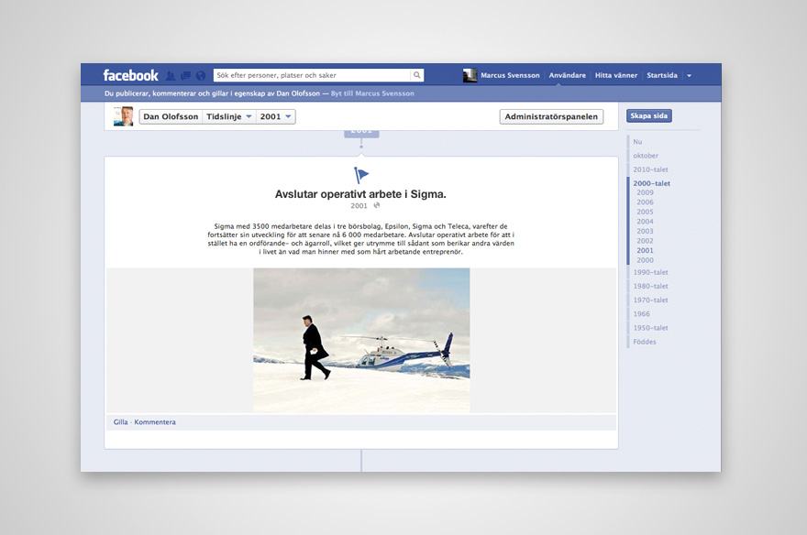Viewport: 807px width, 535px height.
Task: Jump to 2009 in timeline
Action: tap(645, 192)
